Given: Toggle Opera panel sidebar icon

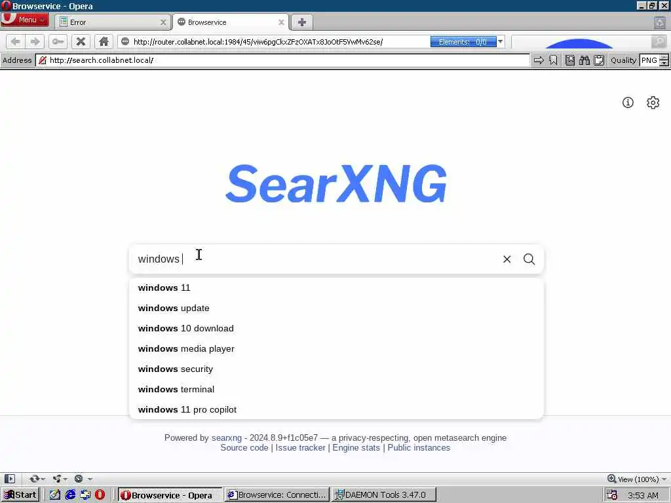Looking at the screenshot, I should 10,479.
